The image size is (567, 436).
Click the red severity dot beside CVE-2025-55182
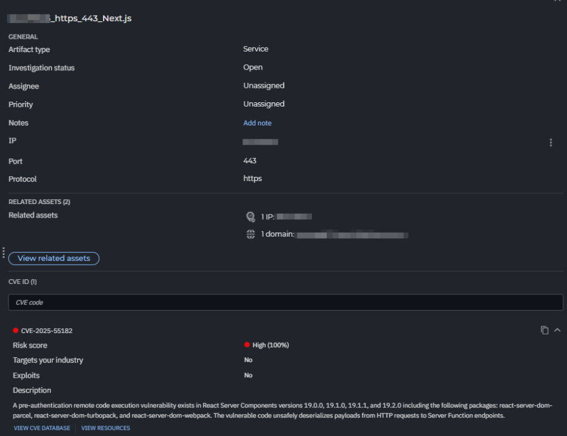coord(16,330)
